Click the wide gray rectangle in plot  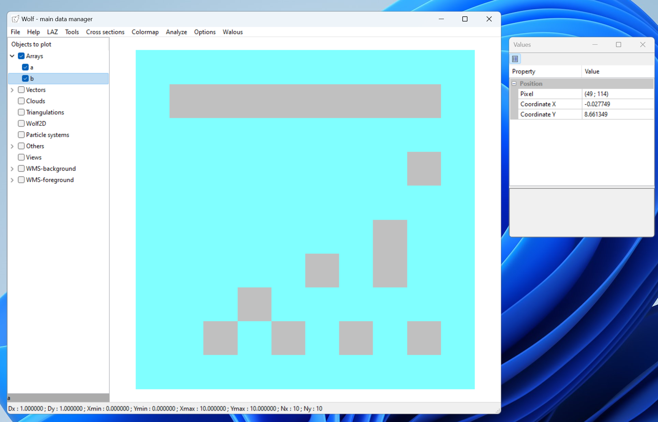305,101
